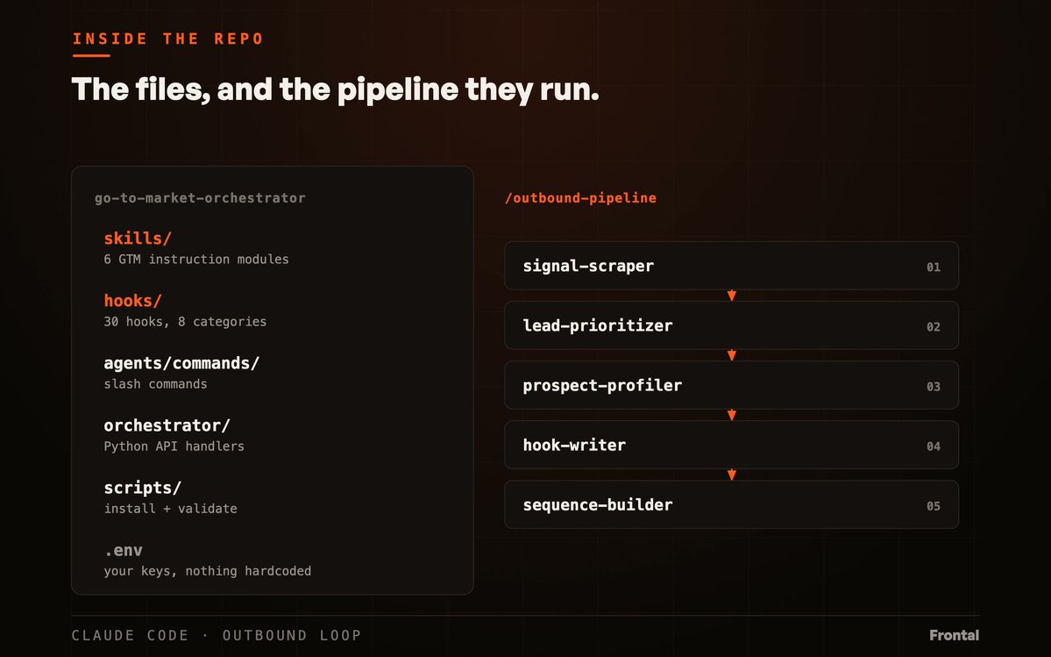The height and width of the screenshot is (657, 1051).
Task: Select the hooks/ folder entry
Action: [x=132, y=300]
